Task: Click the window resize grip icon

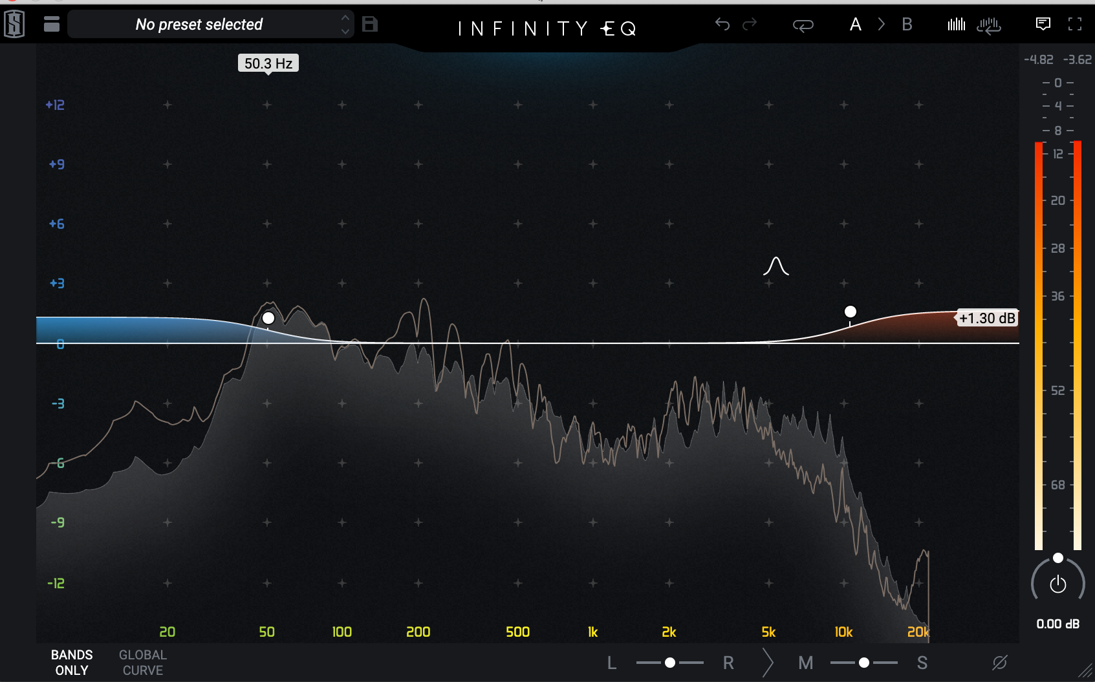Action: pyautogui.click(x=1085, y=672)
